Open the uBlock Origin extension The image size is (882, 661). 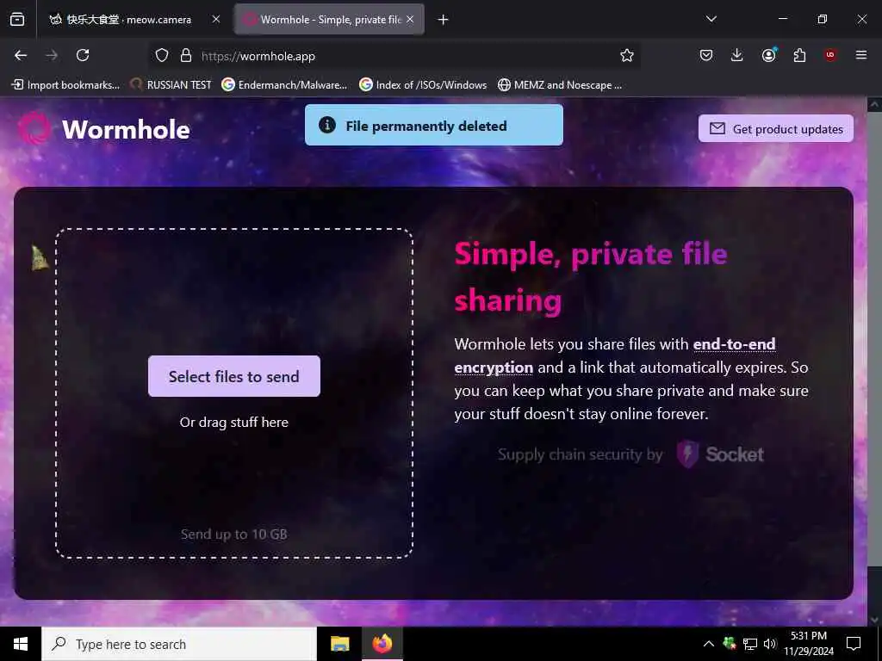coord(830,55)
